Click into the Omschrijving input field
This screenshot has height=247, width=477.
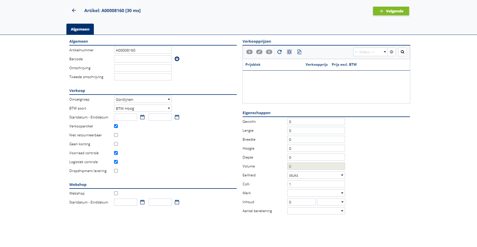pos(143,68)
